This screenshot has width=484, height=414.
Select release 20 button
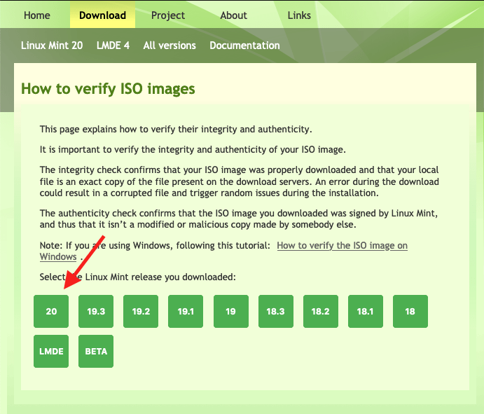51,311
